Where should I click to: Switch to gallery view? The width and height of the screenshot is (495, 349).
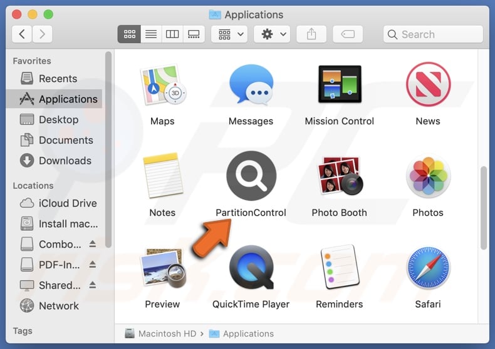(x=194, y=34)
